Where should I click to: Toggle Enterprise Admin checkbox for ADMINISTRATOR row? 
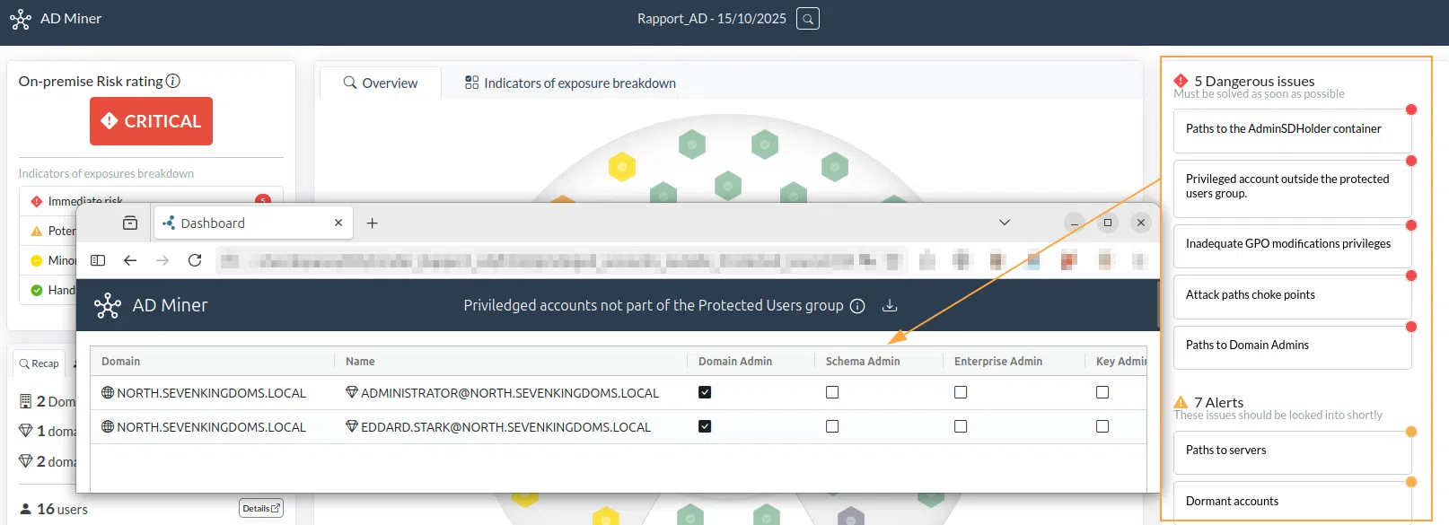(961, 392)
